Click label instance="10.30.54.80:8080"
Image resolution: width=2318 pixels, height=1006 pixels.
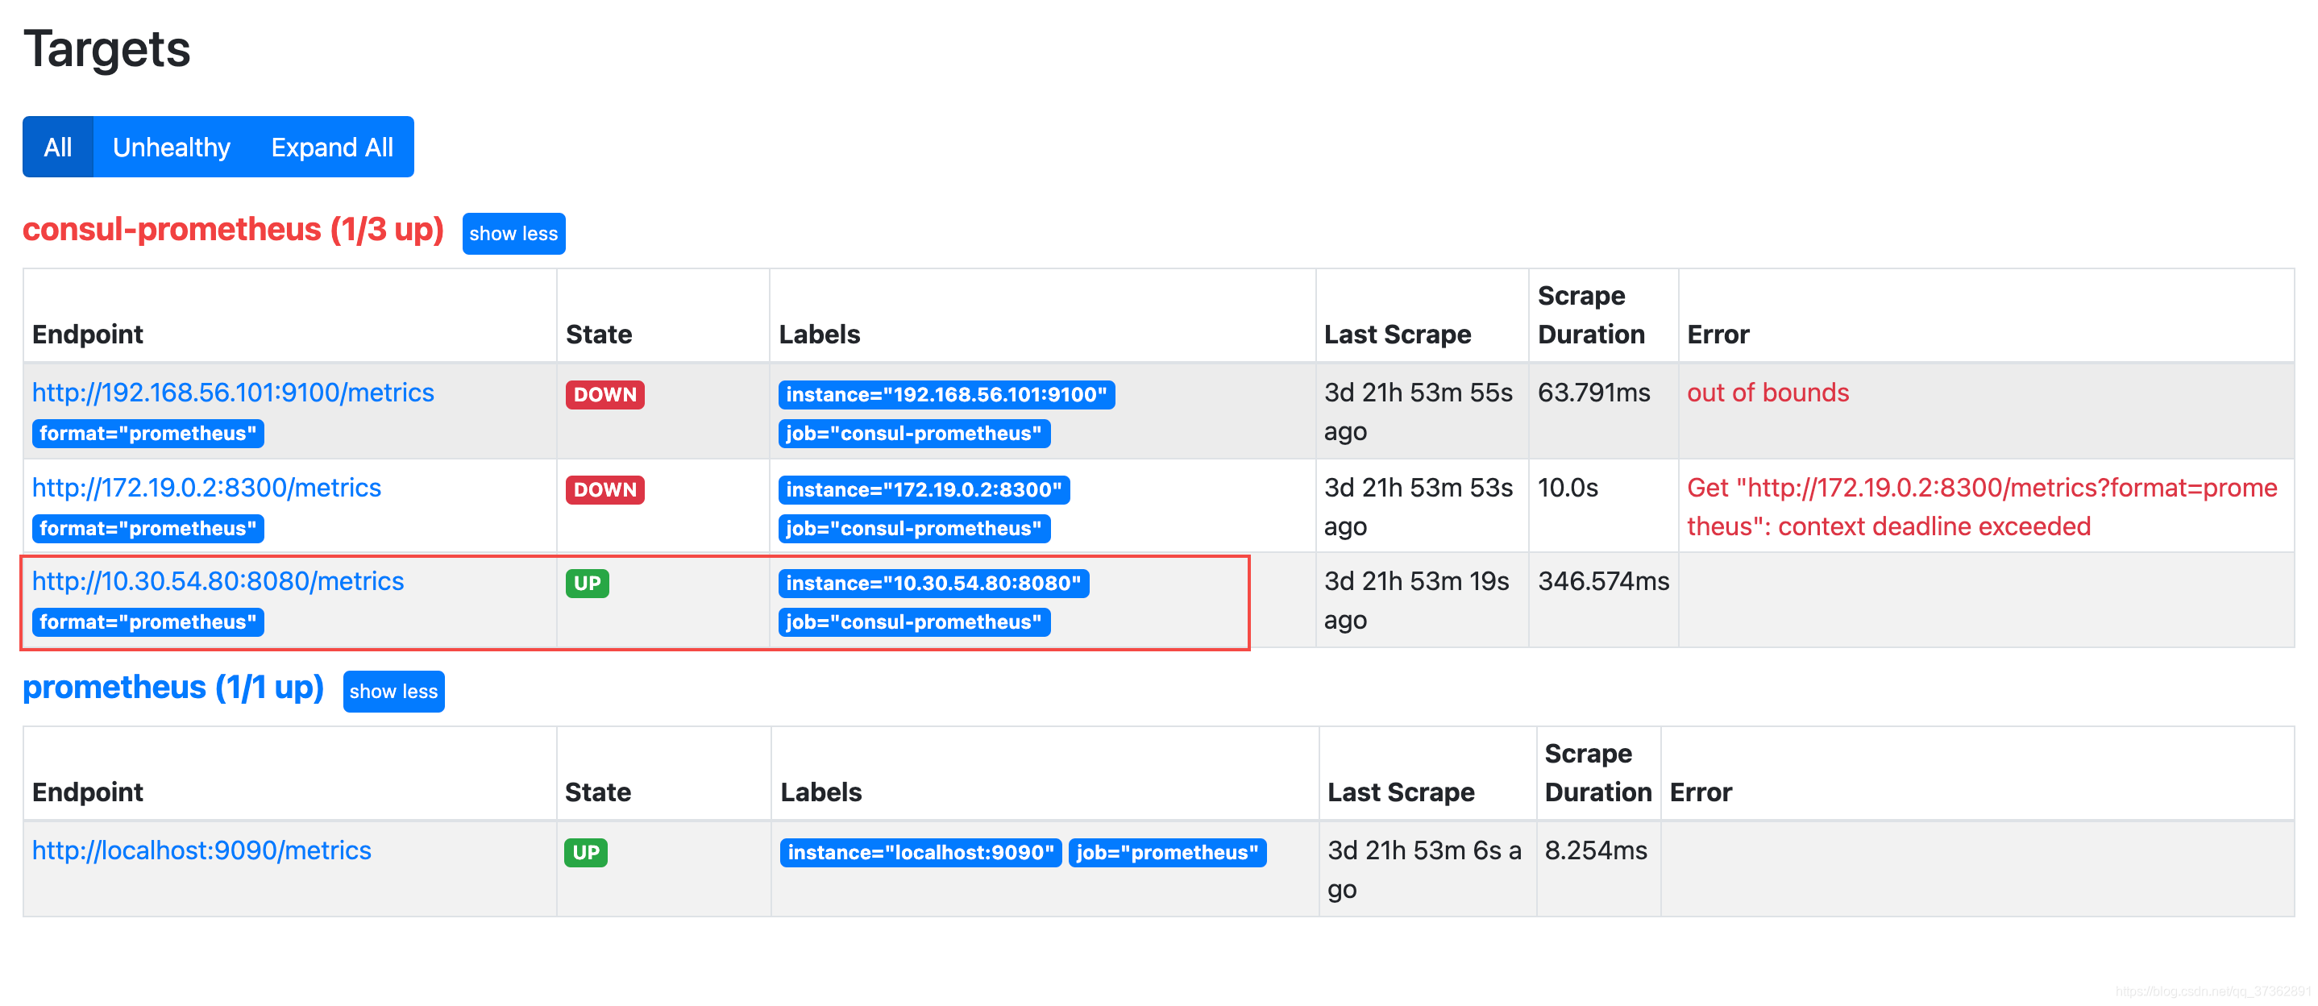933,583
